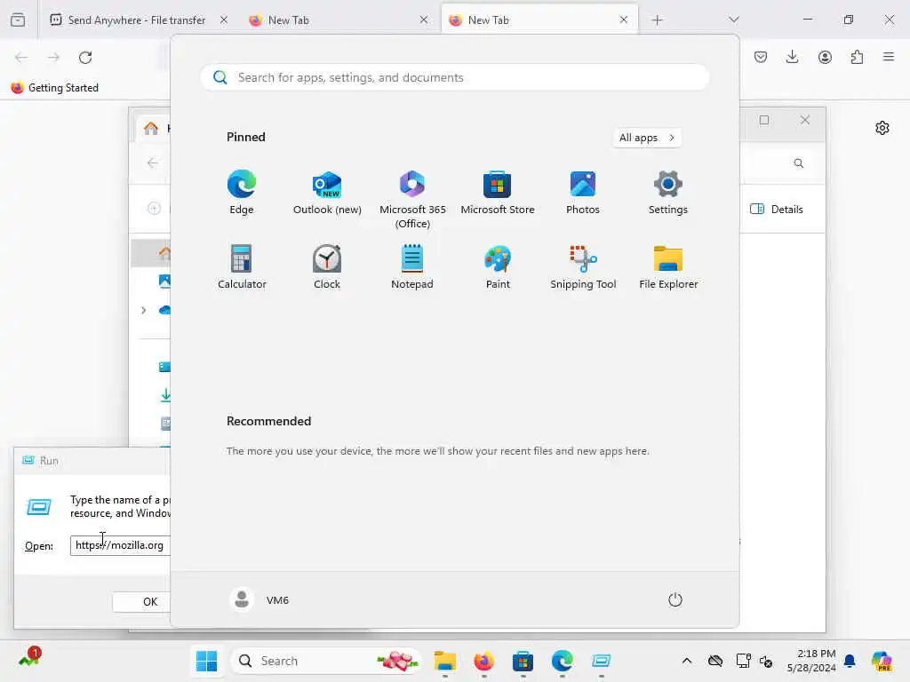The height and width of the screenshot is (682, 910).
Task: Click the taskbar Search box
Action: pyautogui.click(x=327, y=661)
